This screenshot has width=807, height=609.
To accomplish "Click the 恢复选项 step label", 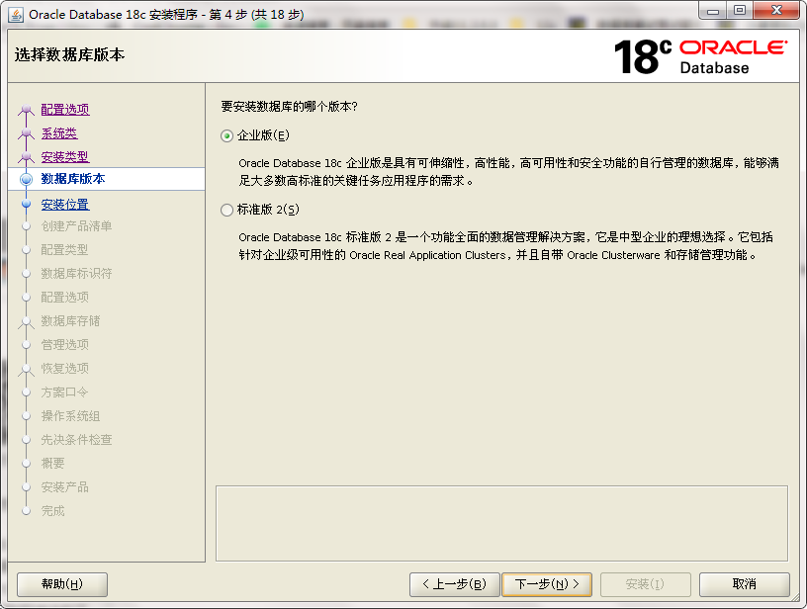I will (x=65, y=369).
